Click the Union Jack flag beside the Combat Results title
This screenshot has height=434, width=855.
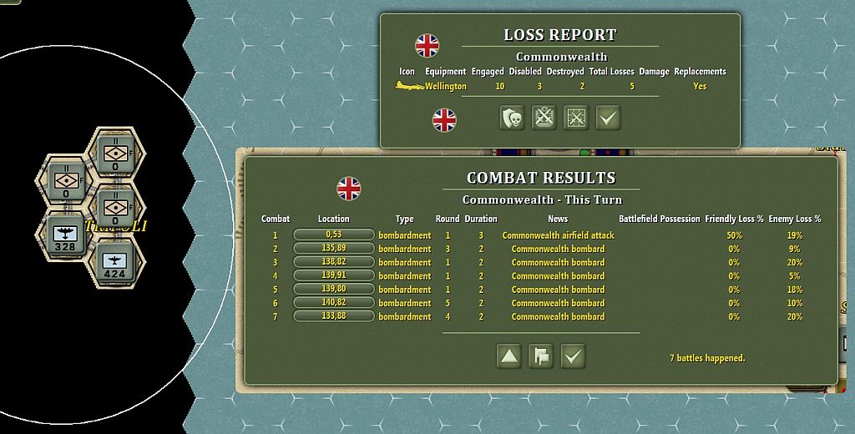click(x=348, y=189)
